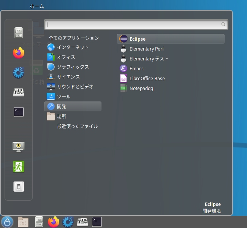Click the menu launcher button in taskbar

click(x=7, y=222)
